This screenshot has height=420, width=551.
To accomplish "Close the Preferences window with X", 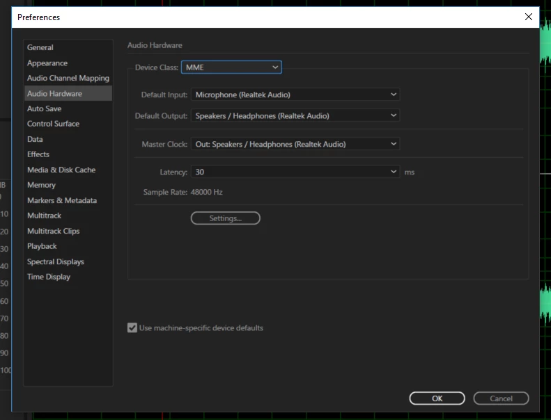I will tap(529, 17).
